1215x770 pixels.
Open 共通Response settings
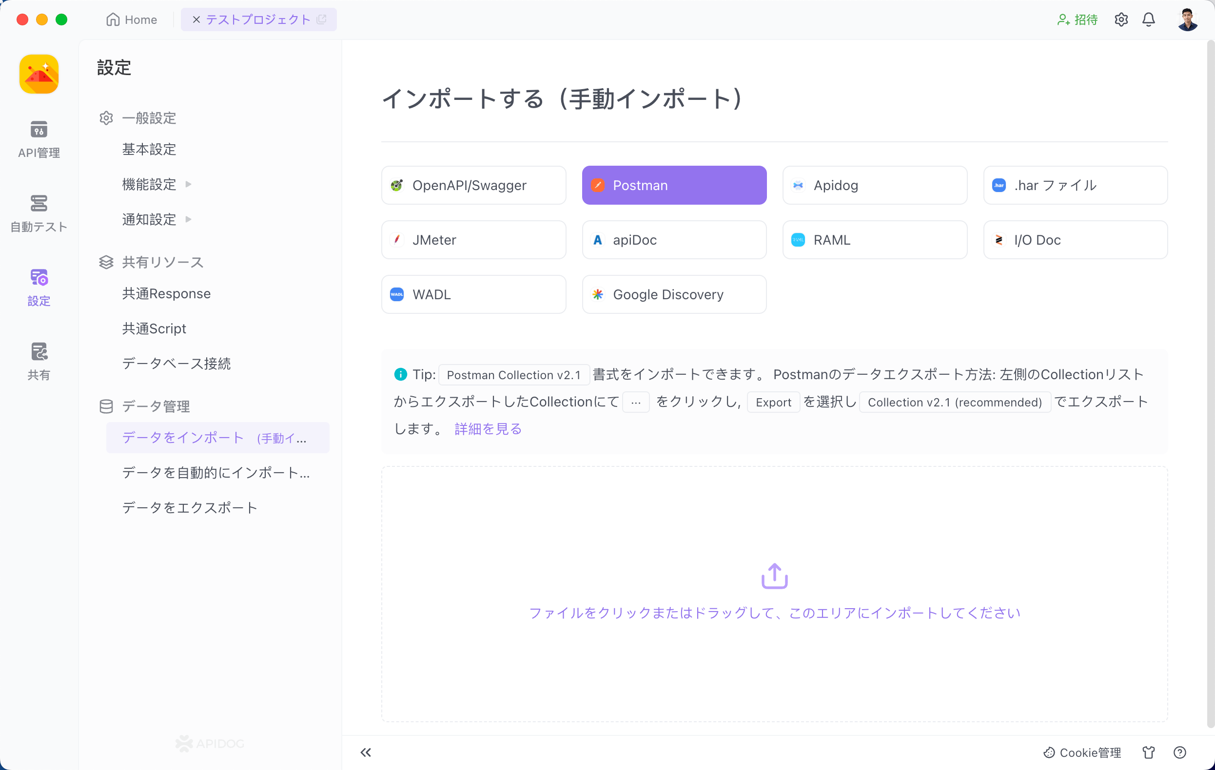[x=167, y=293]
